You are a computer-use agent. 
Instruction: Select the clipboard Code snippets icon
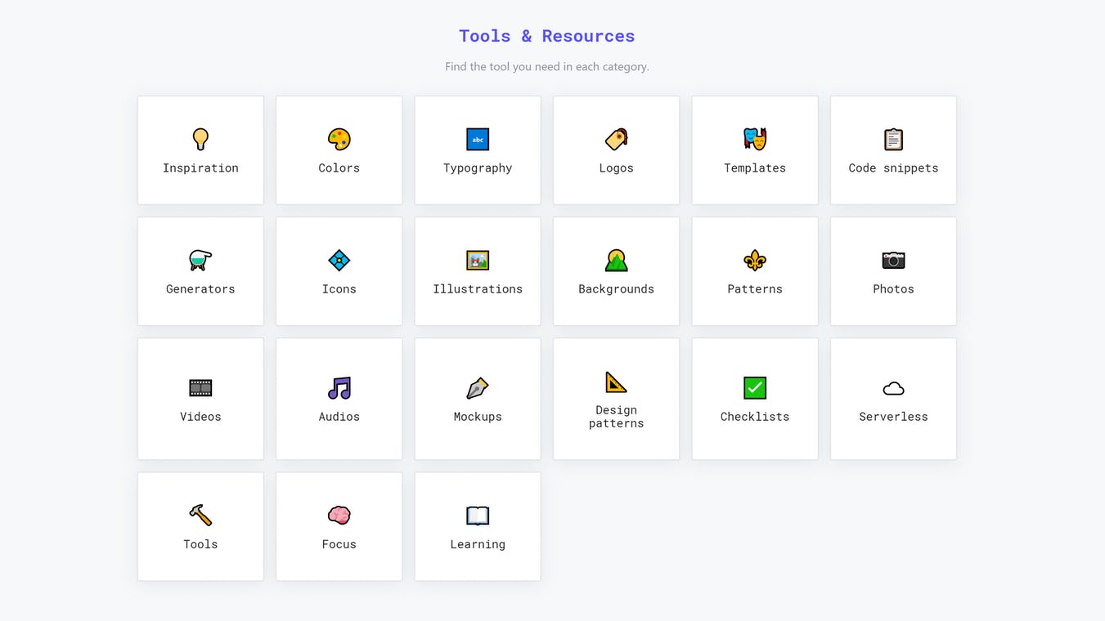click(893, 139)
